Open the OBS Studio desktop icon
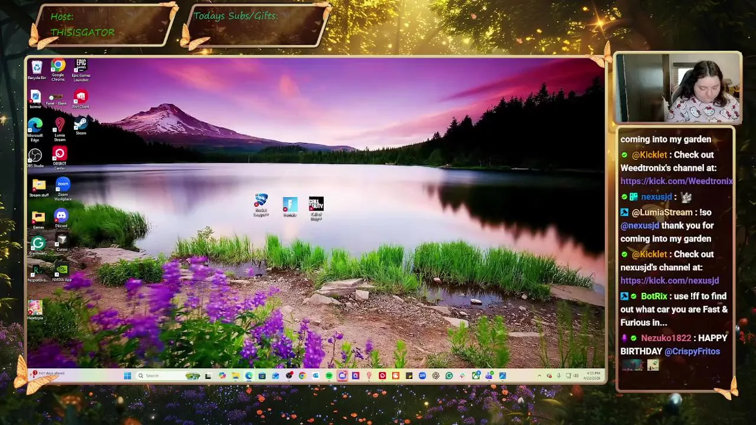756x425 pixels. 35,158
